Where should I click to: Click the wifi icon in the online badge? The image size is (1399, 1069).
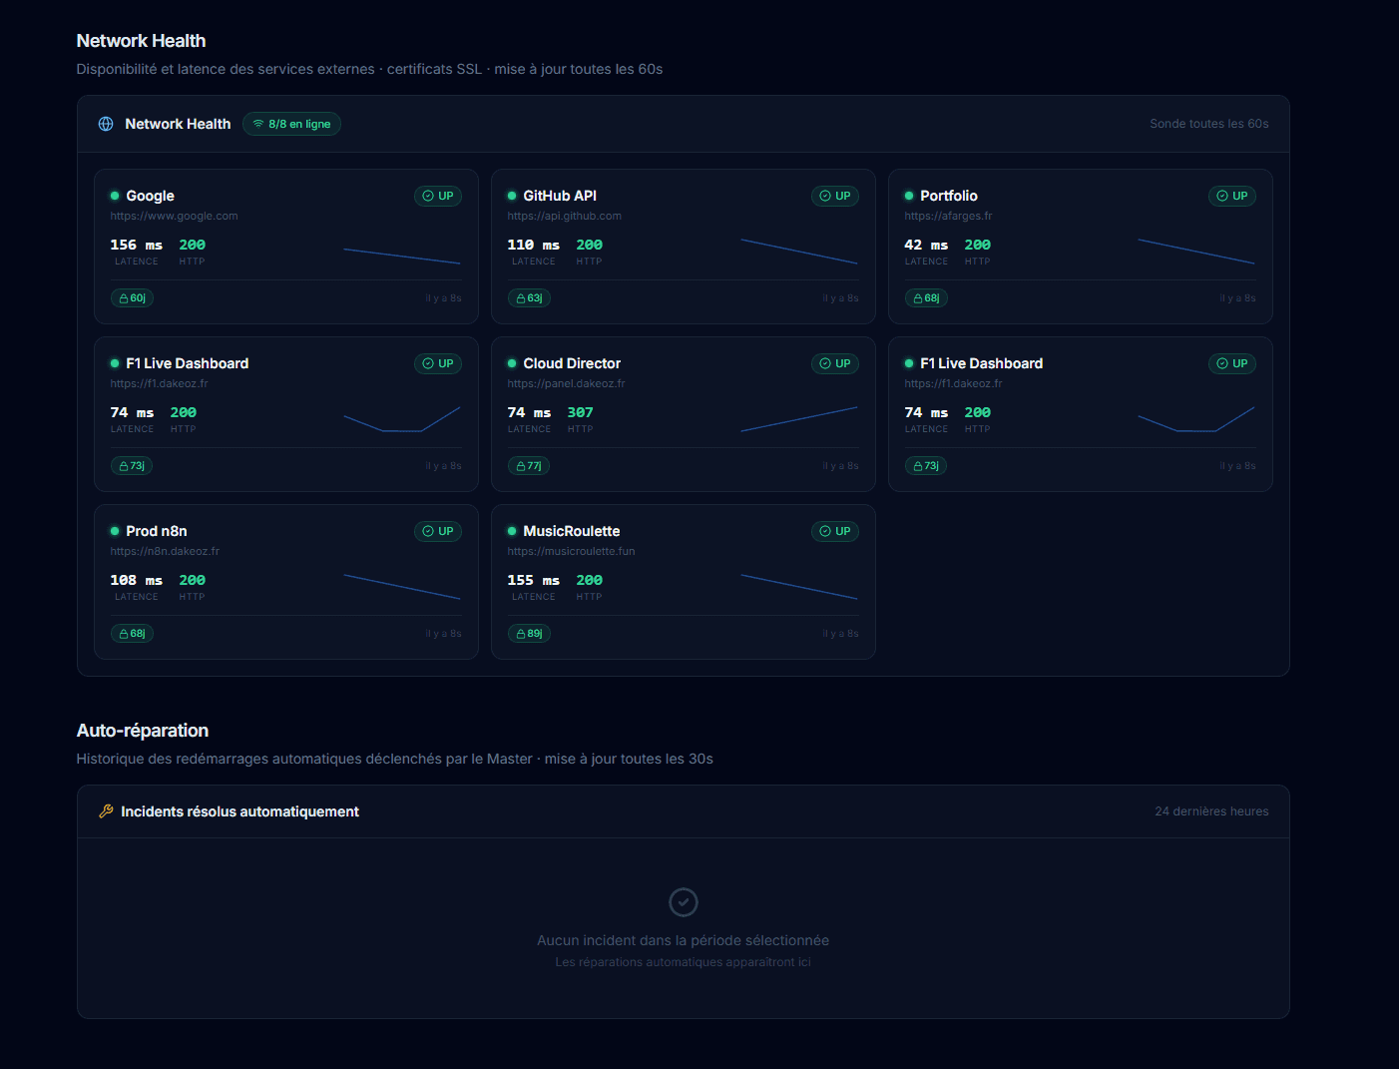(258, 124)
